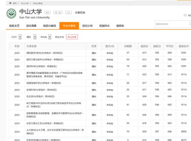This screenshot has height=141, width=191.
Task: Click the 中山大学 breadcrumb link
Action: 25,3
